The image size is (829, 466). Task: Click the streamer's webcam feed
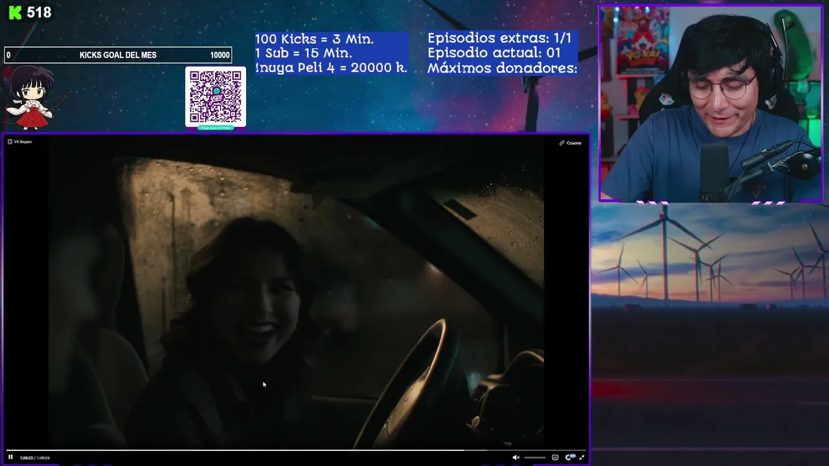[x=710, y=104]
